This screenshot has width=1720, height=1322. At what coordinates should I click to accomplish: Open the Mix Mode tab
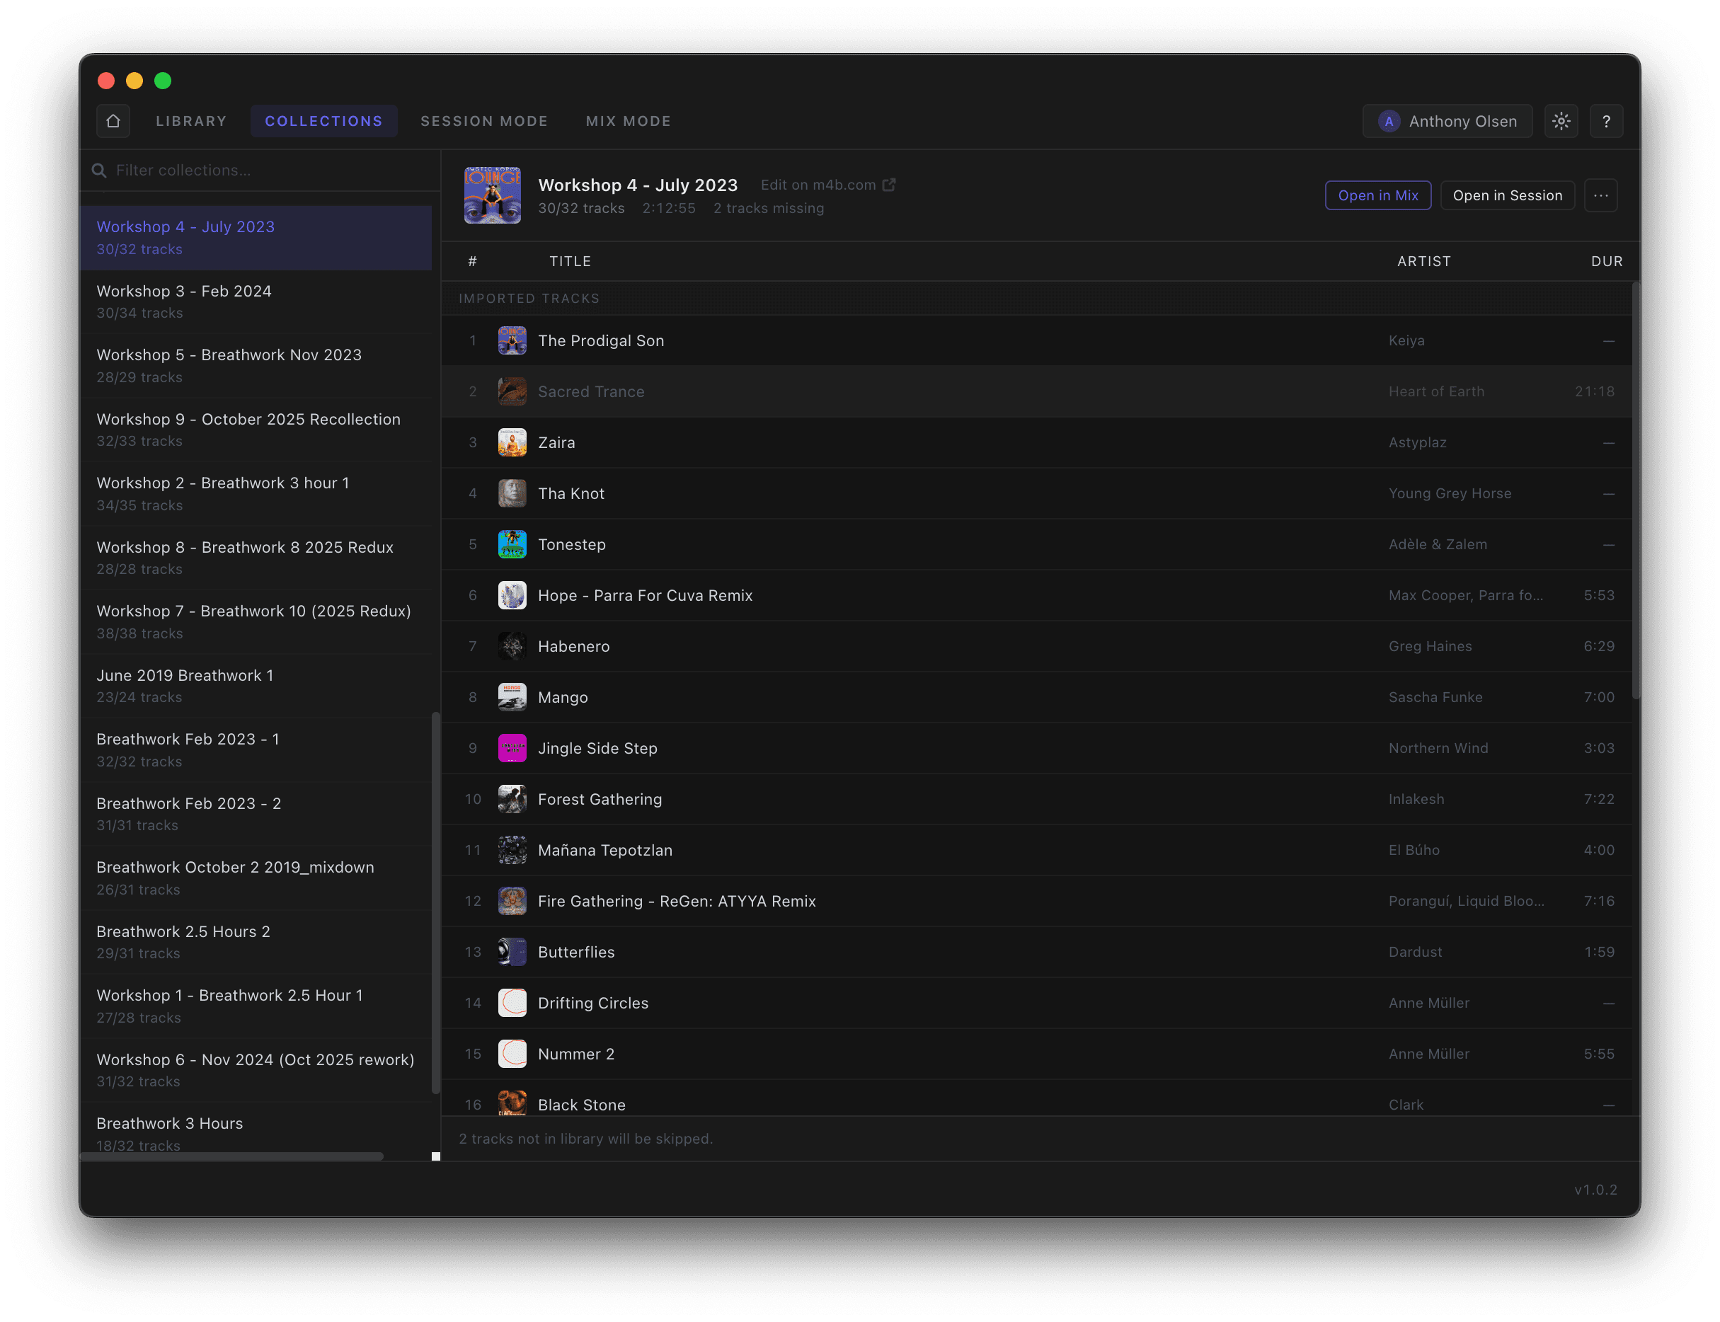click(629, 121)
